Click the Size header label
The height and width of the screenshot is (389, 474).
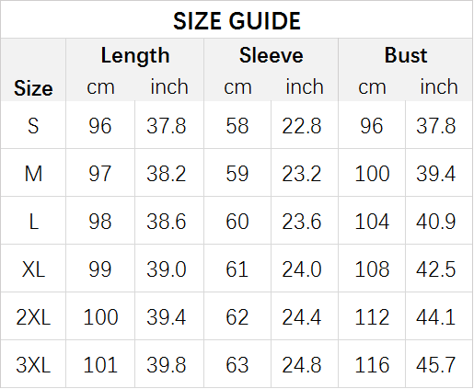(33, 88)
